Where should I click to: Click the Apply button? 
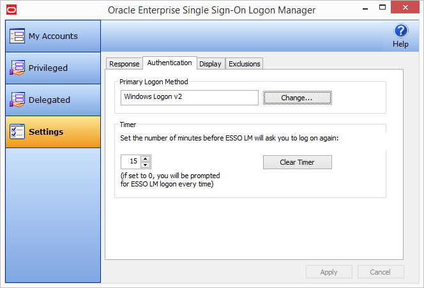[x=329, y=272]
